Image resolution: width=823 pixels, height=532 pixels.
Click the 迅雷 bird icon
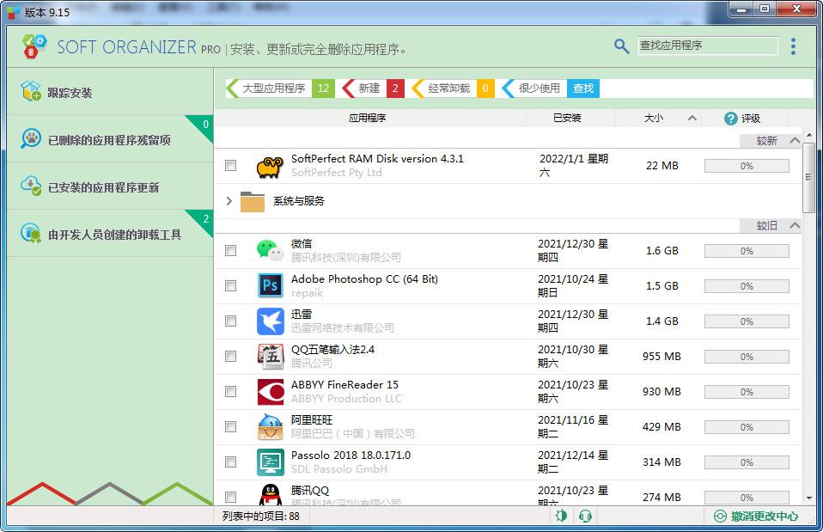[x=271, y=321]
